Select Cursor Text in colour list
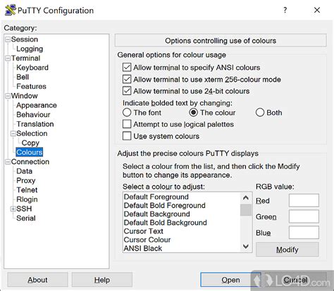The height and width of the screenshot is (291, 334). (181, 231)
